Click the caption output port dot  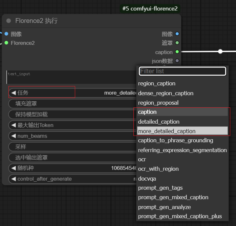[177, 52]
